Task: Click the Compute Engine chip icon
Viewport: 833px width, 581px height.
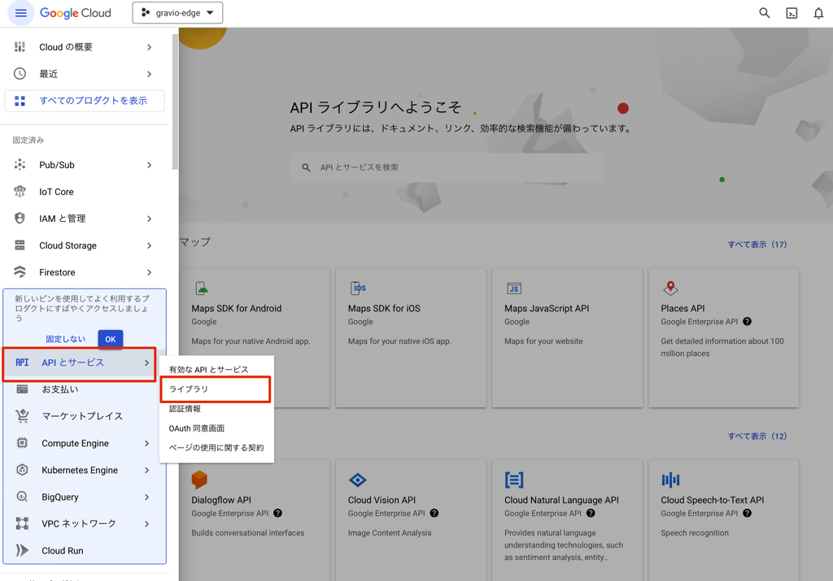Action: (x=22, y=443)
